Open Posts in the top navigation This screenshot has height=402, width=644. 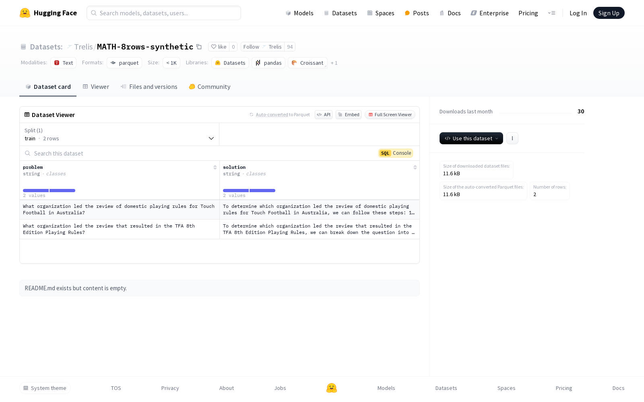click(417, 13)
